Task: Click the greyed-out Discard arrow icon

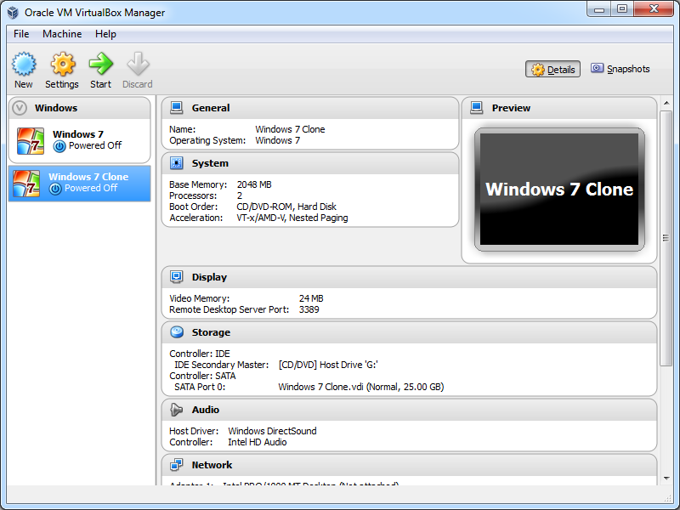Action: point(137,65)
